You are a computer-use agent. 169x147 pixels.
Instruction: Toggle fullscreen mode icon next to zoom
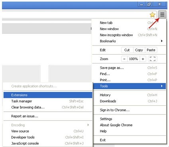pos(153,59)
